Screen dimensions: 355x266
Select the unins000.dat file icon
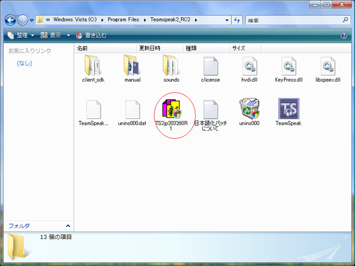tap(133, 109)
